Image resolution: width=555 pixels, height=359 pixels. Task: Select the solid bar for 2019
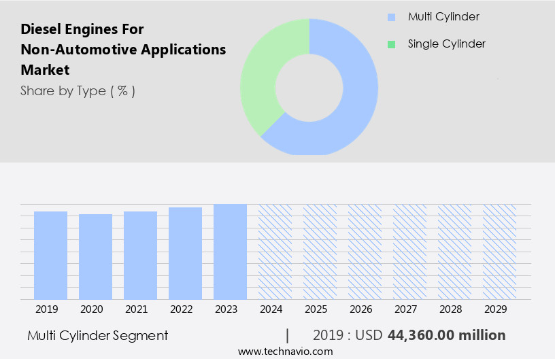click(x=50, y=255)
